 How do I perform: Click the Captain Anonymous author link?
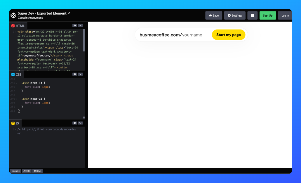(x=30, y=18)
